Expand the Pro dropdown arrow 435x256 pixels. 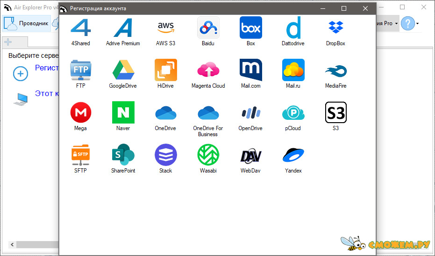pyautogui.click(x=396, y=23)
